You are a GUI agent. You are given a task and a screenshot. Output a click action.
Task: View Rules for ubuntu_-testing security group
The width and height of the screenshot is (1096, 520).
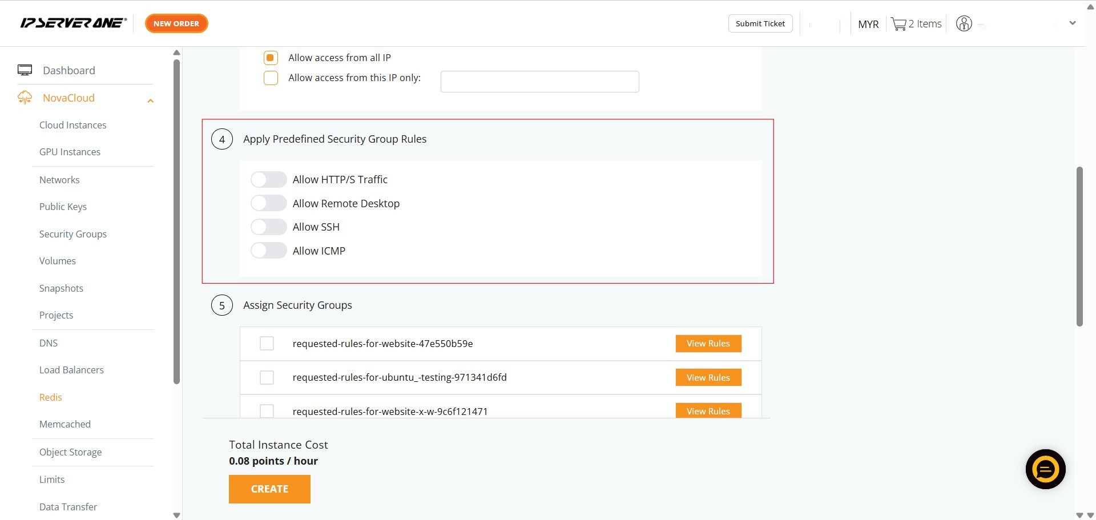pyautogui.click(x=708, y=377)
